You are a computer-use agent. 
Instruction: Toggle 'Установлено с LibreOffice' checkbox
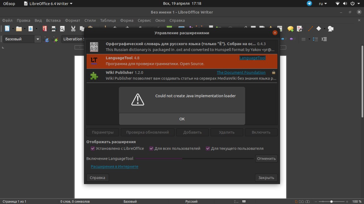93,148
